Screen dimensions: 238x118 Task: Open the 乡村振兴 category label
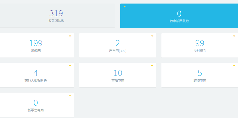click(200, 51)
